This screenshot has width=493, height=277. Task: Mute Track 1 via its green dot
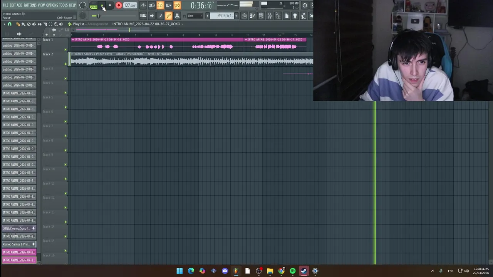[65, 50]
